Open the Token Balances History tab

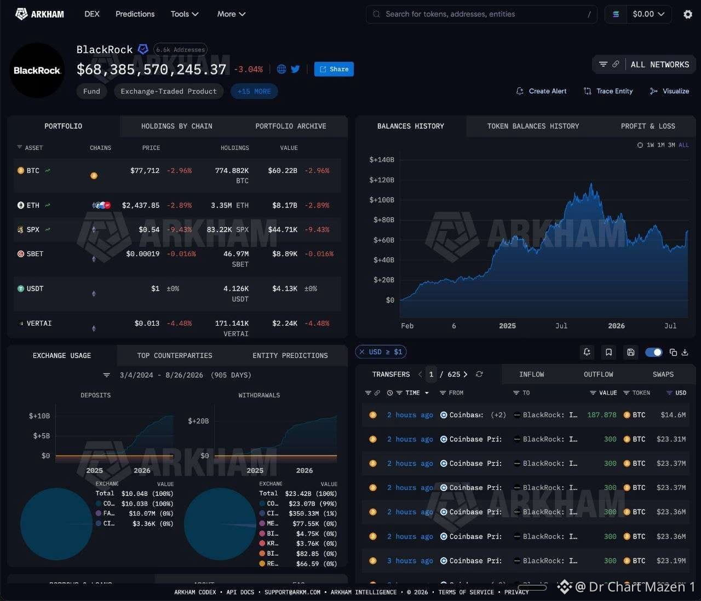(533, 126)
